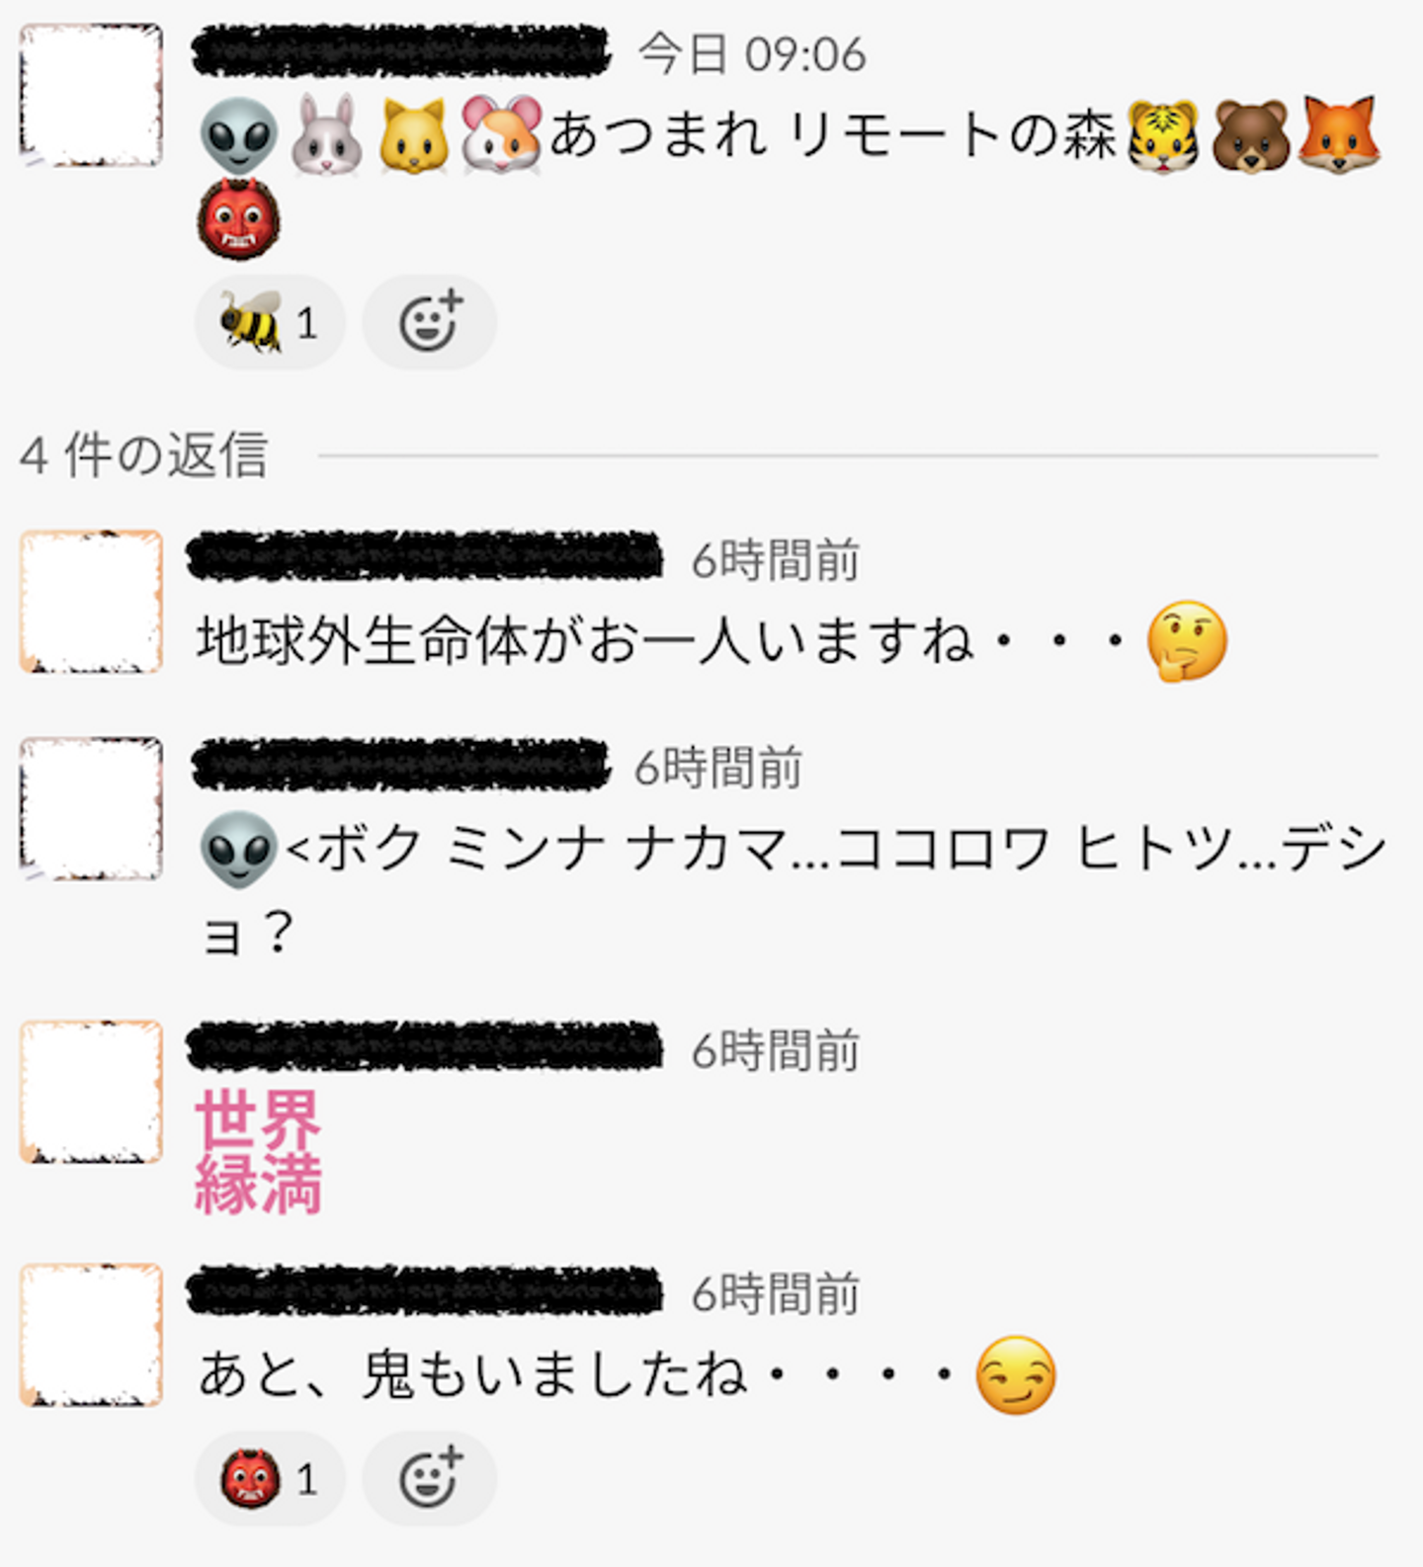Click the rabbit emoji in the top message
The image size is (1423, 1567).
pos(325,135)
